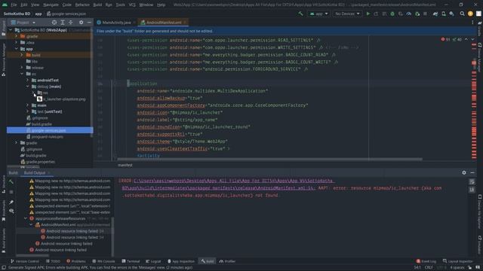
Task: Open the Terminal tool window
Action: (131, 261)
